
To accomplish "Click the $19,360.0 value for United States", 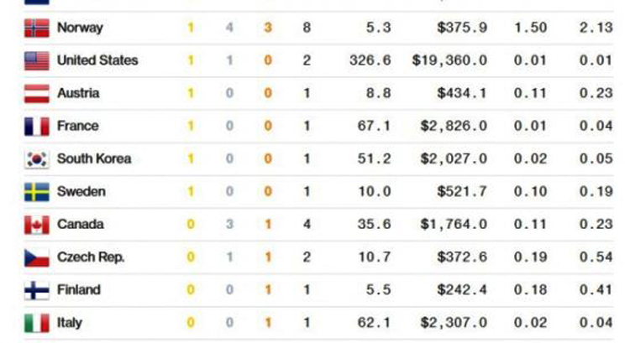I will [x=449, y=60].
